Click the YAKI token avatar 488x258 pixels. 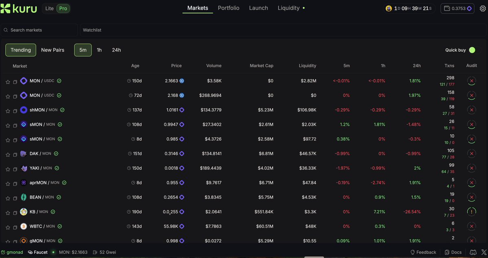[x=24, y=168]
